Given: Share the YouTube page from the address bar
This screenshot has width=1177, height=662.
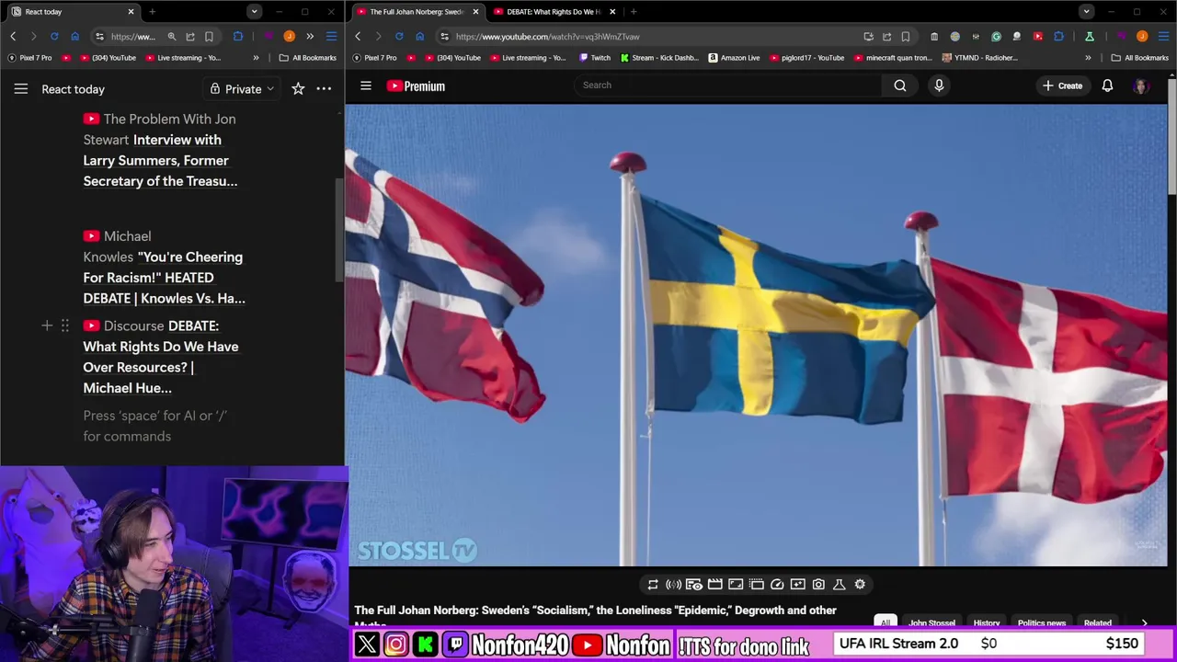Looking at the screenshot, I should tap(886, 37).
